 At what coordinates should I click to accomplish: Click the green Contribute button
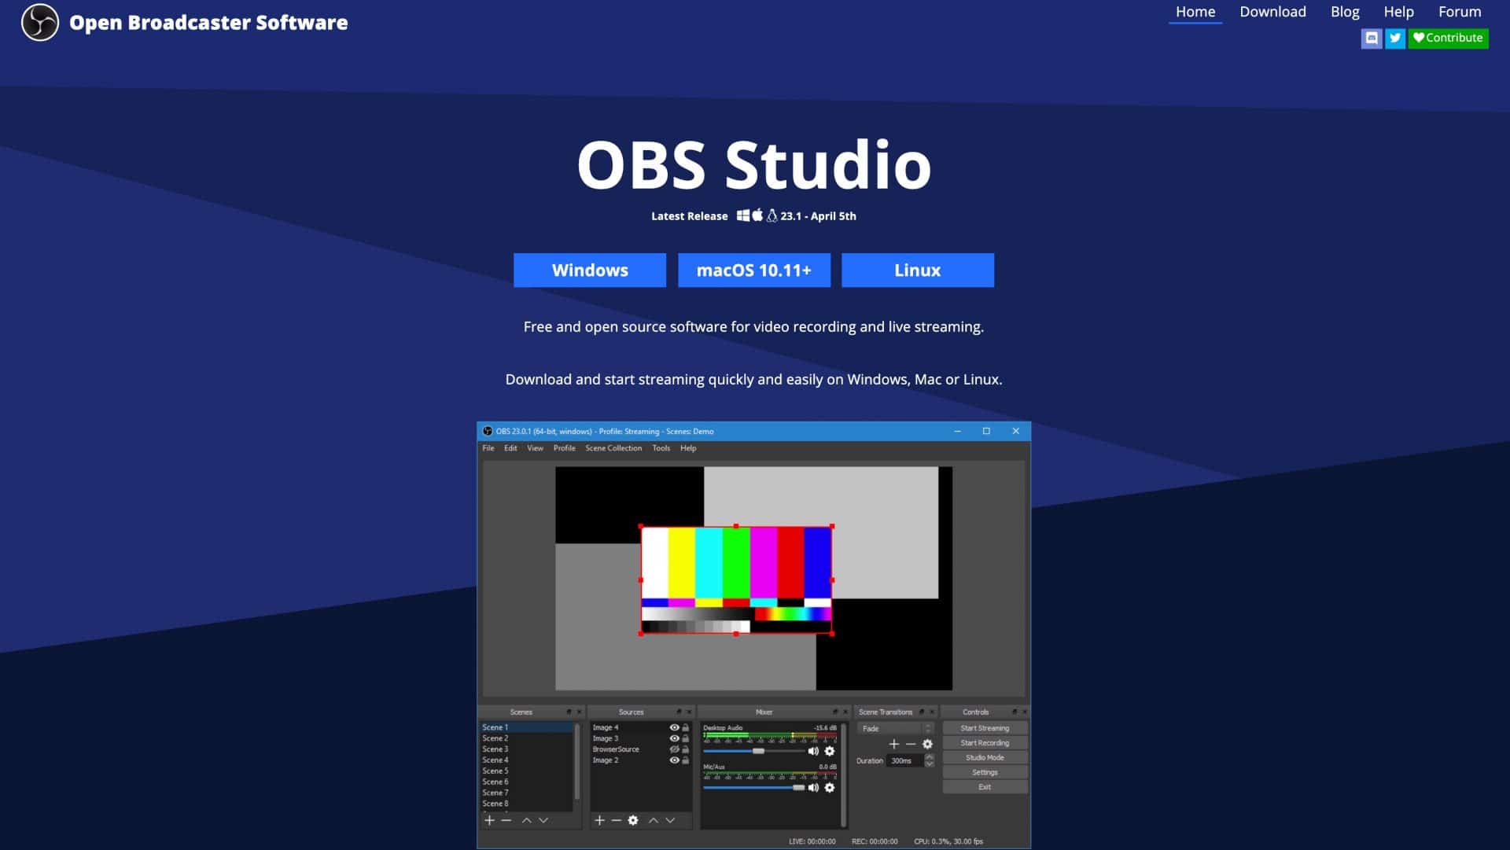click(x=1448, y=38)
